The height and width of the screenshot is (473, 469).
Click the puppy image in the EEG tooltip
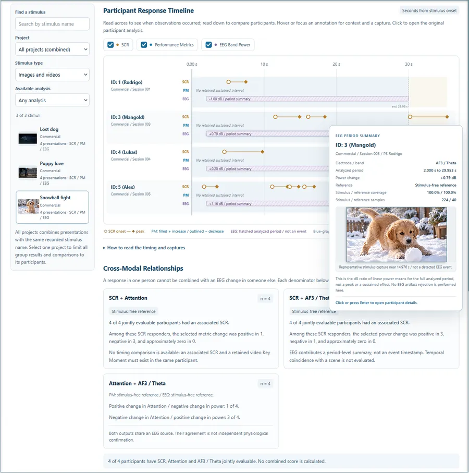397,234
